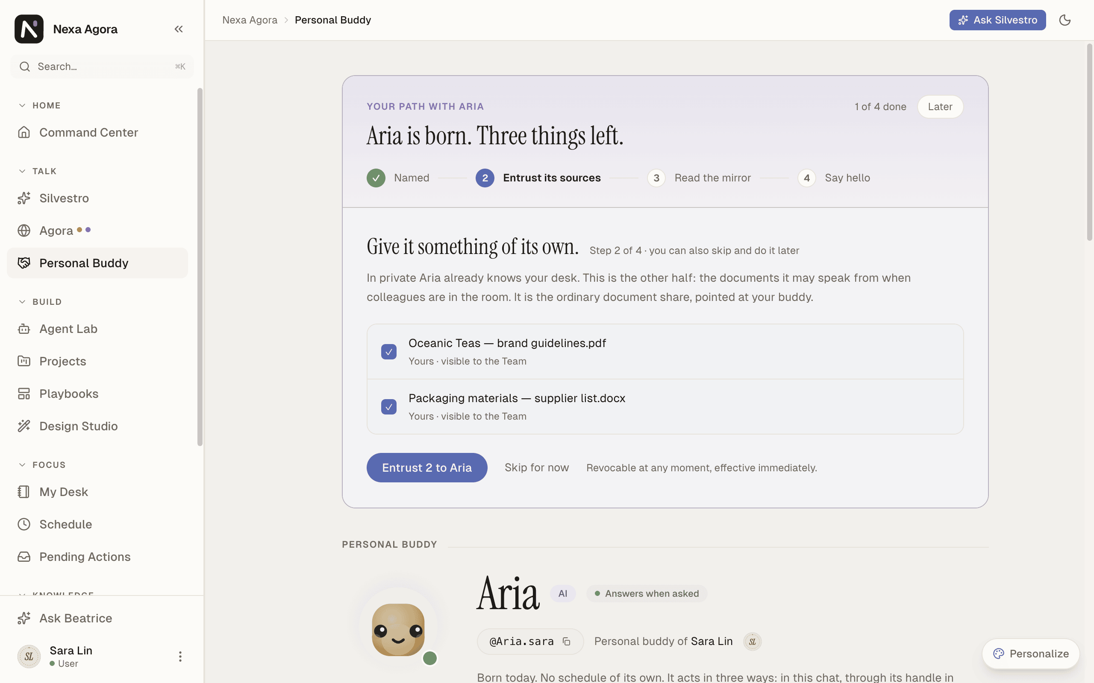Click Sara Lin SL avatar beside buddy name
Image resolution: width=1094 pixels, height=683 pixels.
pyautogui.click(x=752, y=642)
